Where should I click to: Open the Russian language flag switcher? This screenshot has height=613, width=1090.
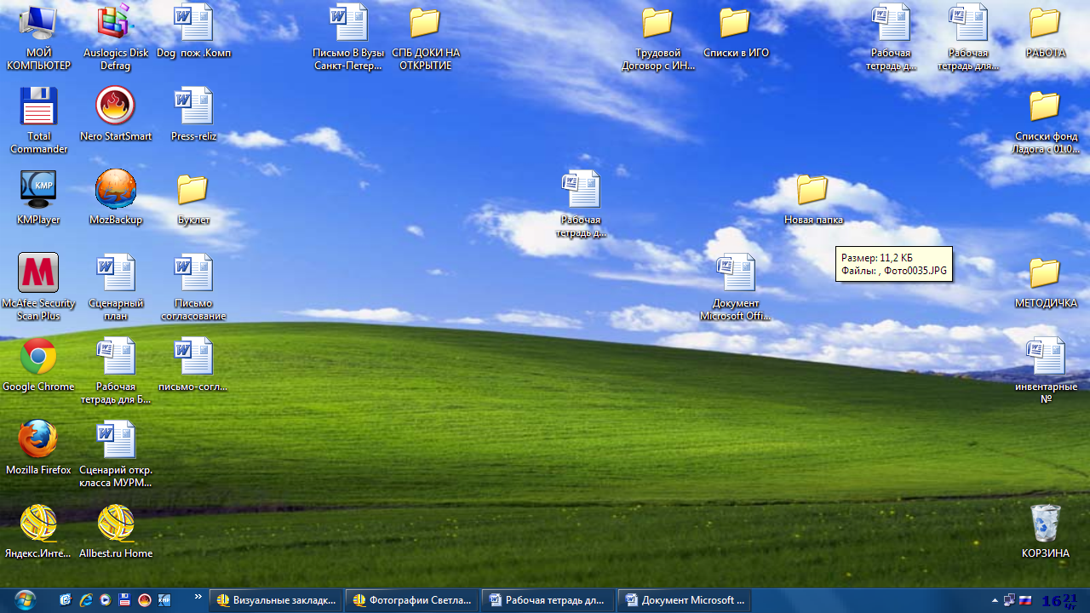point(1025,600)
